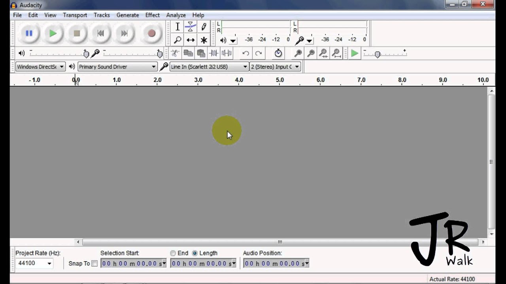Click the Copy icon in the edit toolbar
The height and width of the screenshot is (284, 506).
[x=188, y=53]
